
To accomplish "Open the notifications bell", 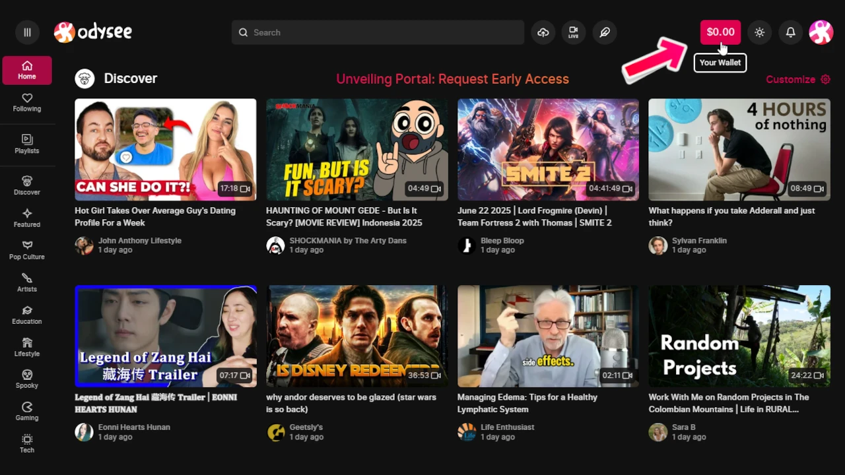I will point(790,32).
